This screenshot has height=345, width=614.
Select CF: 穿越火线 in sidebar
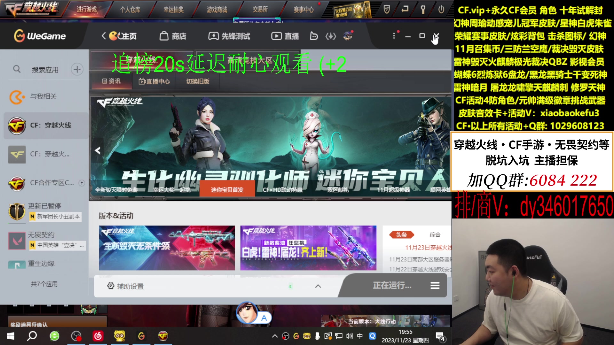pos(46,125)
